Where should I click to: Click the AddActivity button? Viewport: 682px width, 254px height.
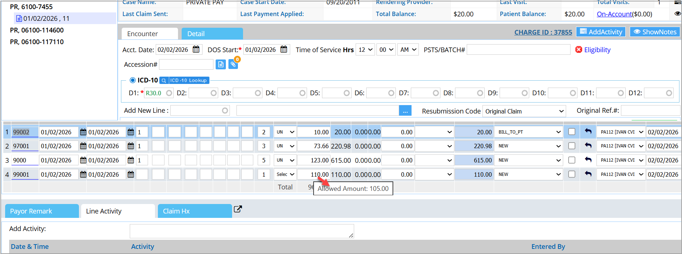click(x=601, y=32)
